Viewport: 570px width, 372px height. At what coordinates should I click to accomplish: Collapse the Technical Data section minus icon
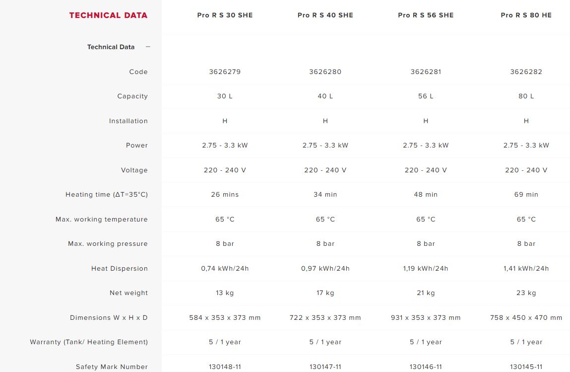(148, 47)
